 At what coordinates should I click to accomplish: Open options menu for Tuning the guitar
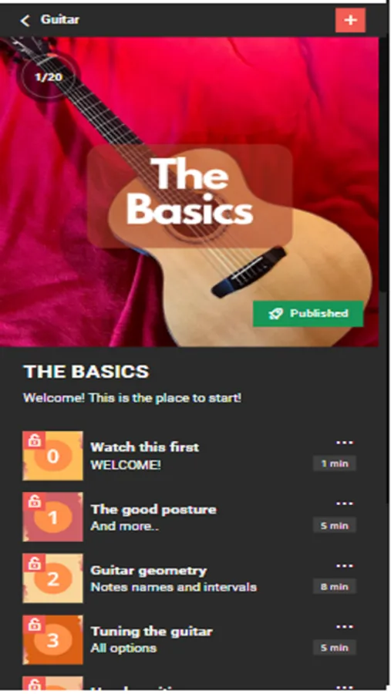pyautogui.click(x=345, y=627)
